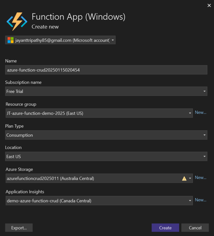Open the Subscription name dropdown
The height and width of the screenshot is (236, 214).
coord(205,91)
